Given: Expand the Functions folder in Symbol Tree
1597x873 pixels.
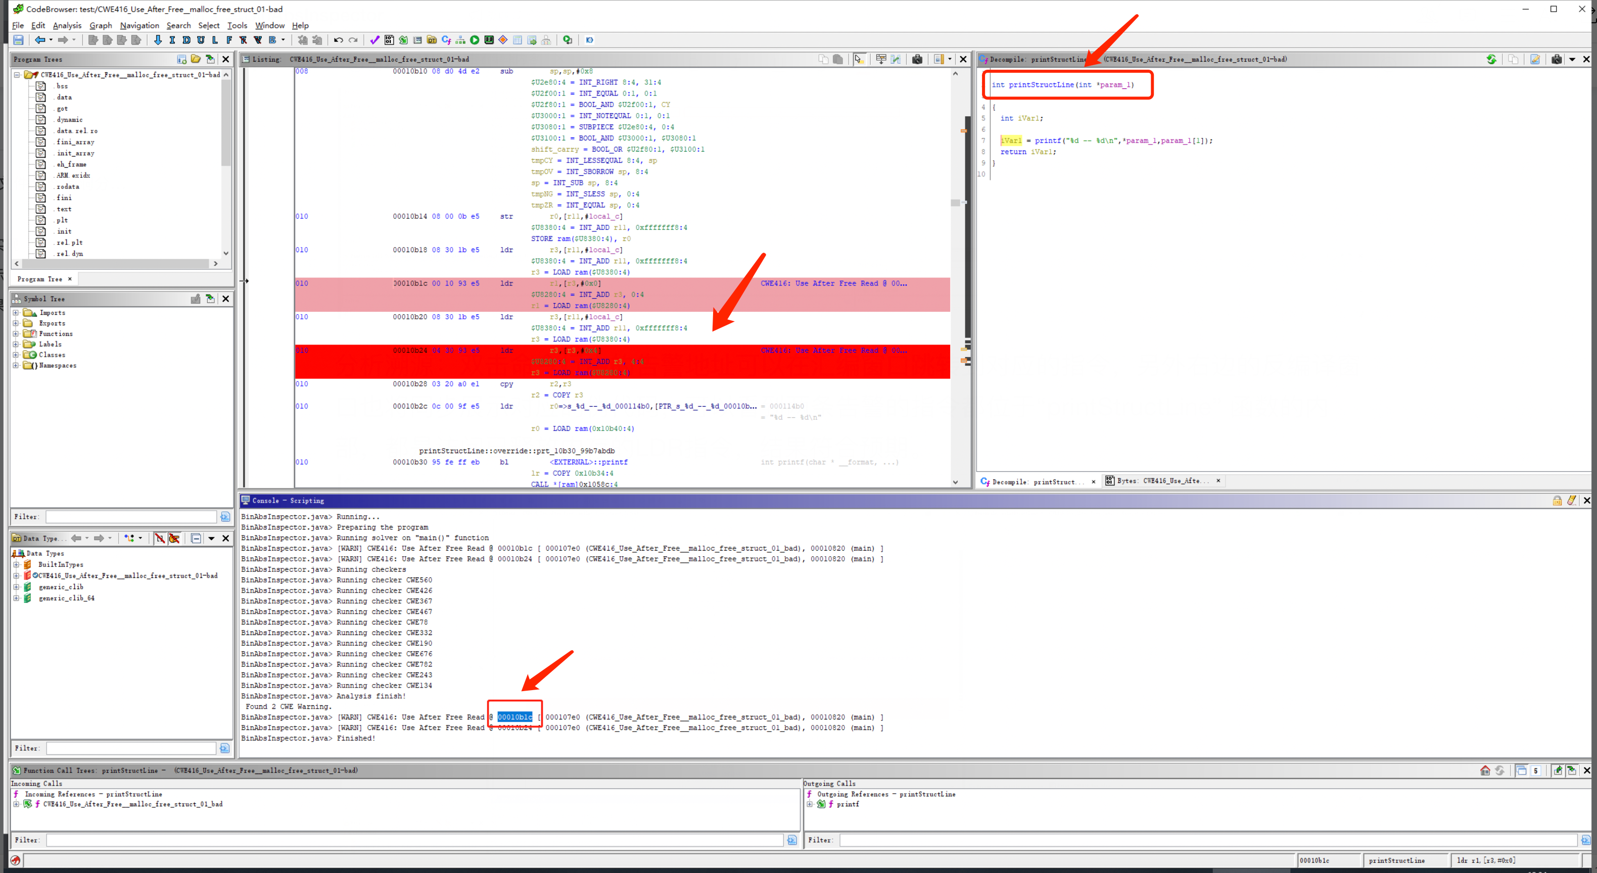Looking at the screenshot, I should (x=16, y=334).
